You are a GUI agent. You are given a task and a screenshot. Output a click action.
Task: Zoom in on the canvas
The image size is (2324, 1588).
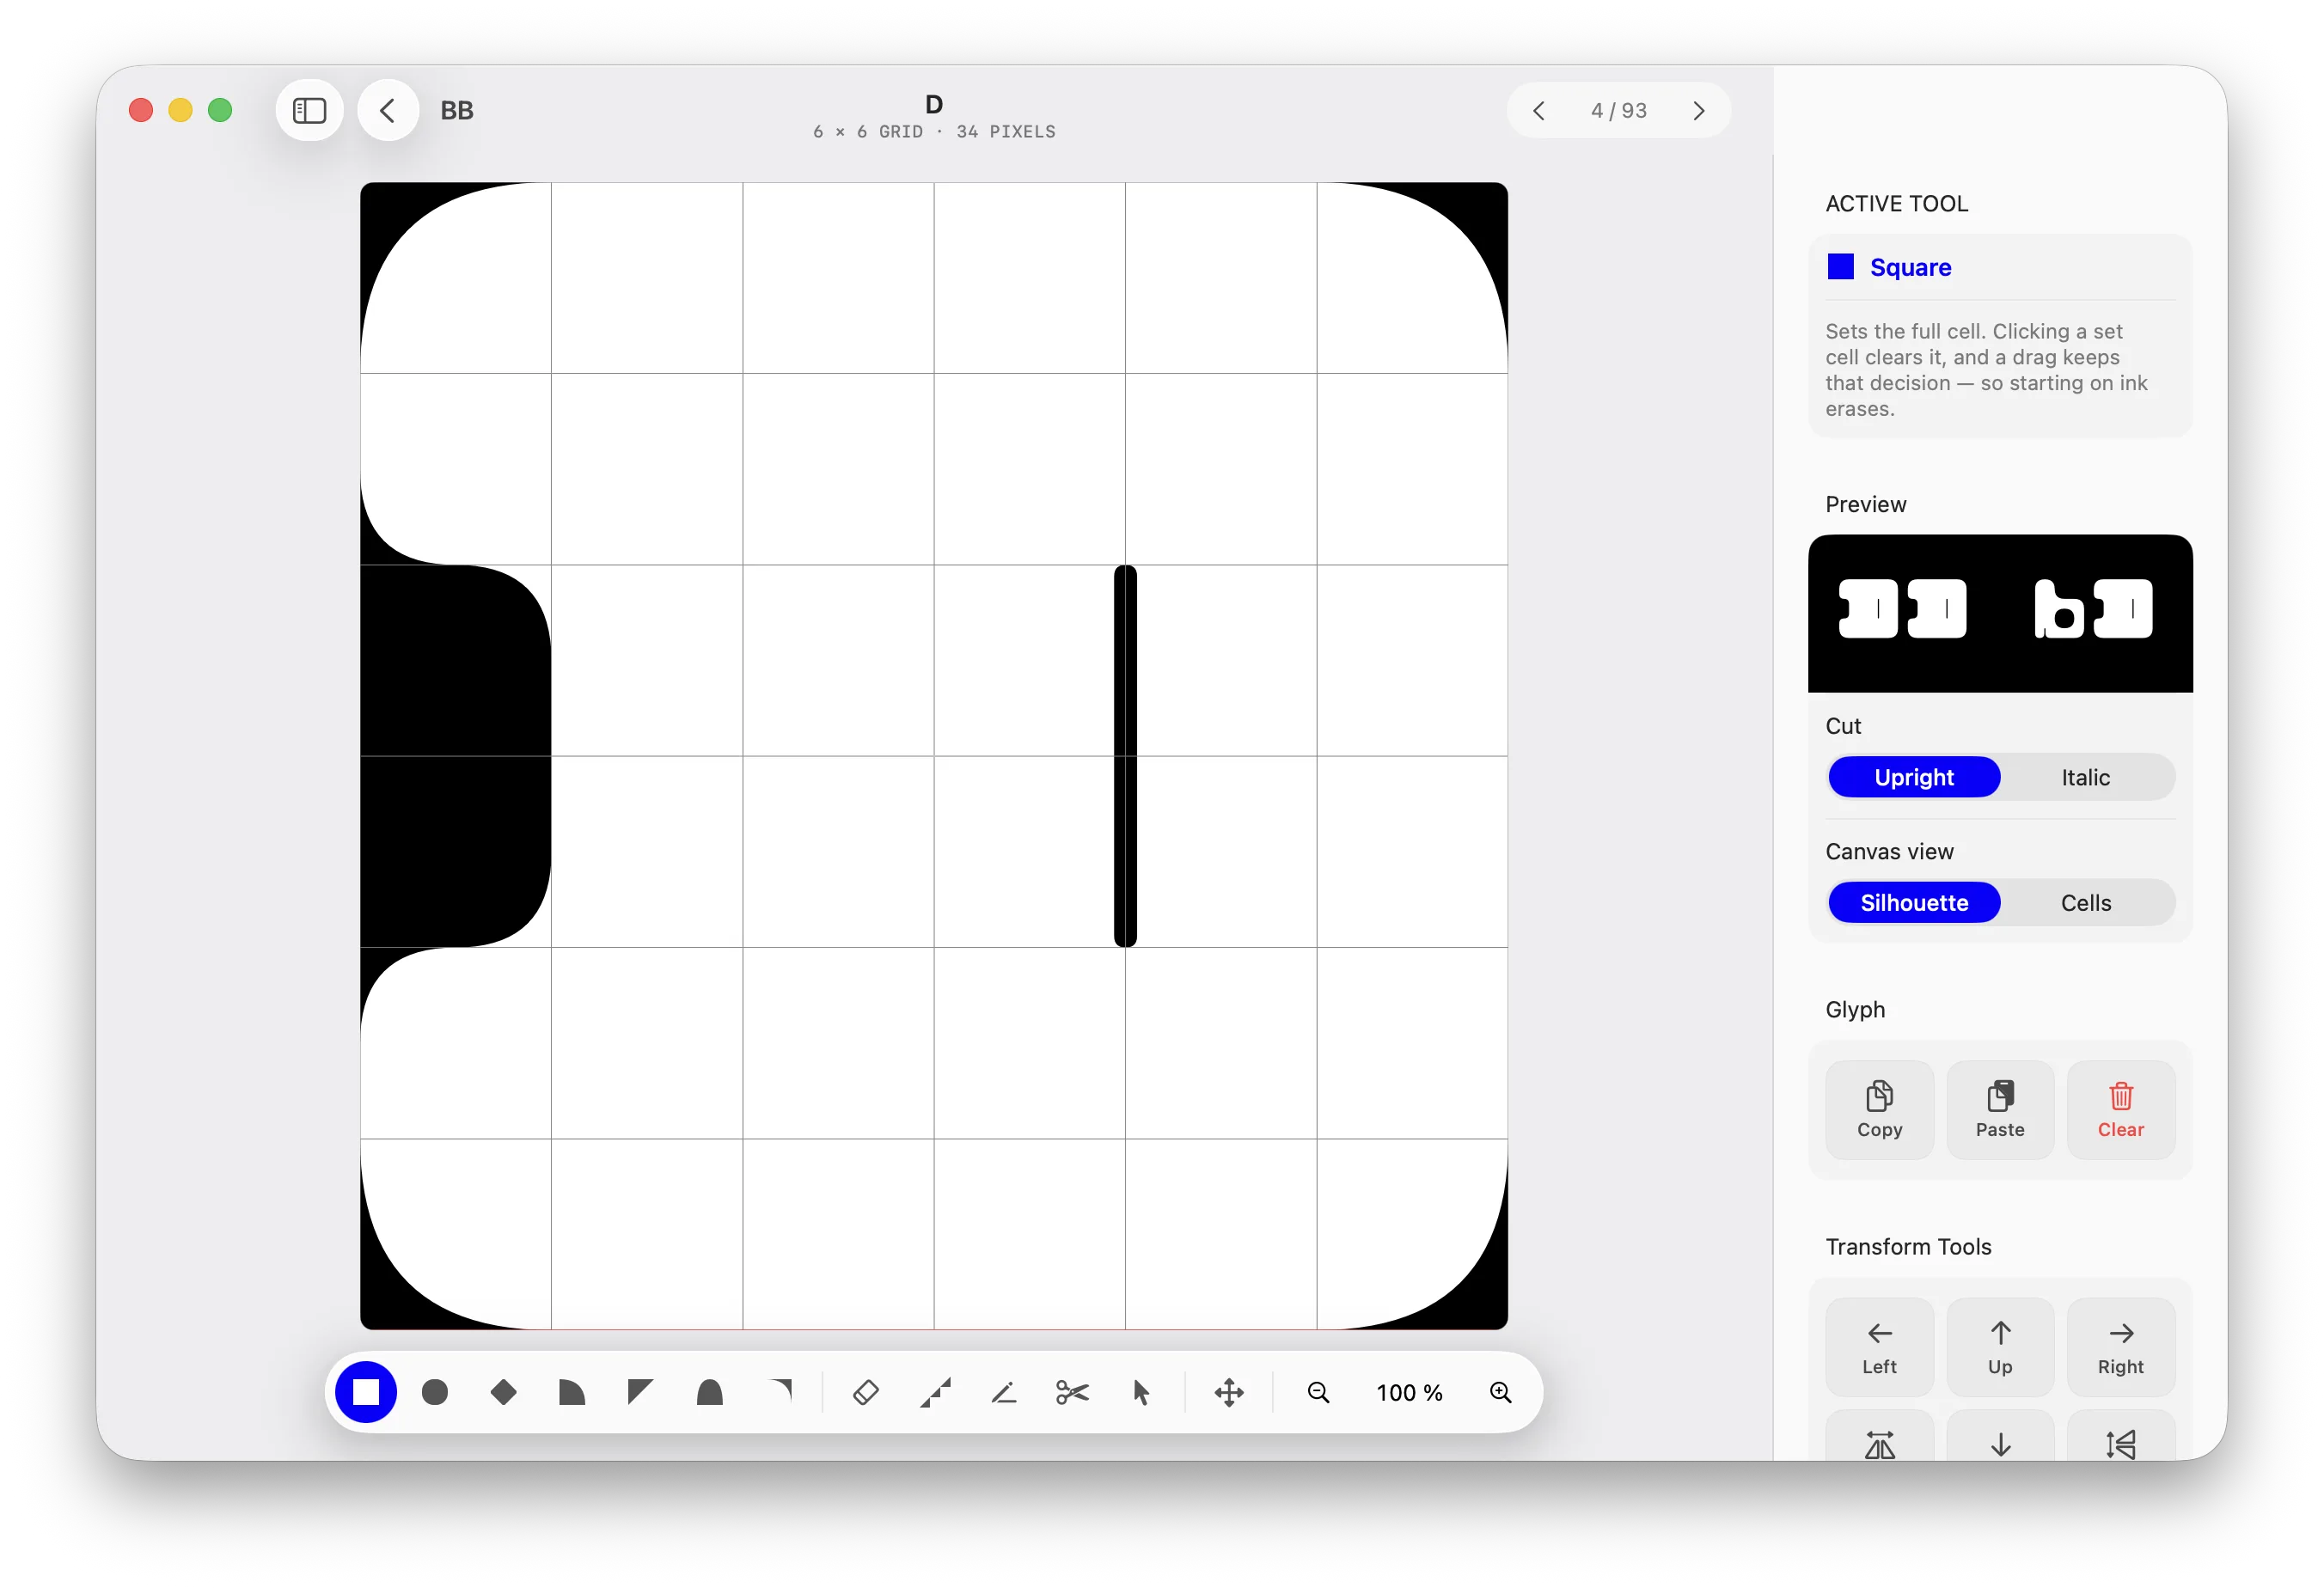point(1501,1392)
